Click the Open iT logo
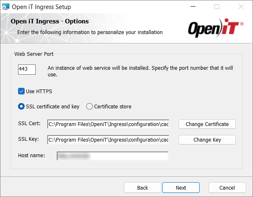Image resolution: width=253 pixels, height=197 pixels. pyautogui.click(x=216, y=28)
